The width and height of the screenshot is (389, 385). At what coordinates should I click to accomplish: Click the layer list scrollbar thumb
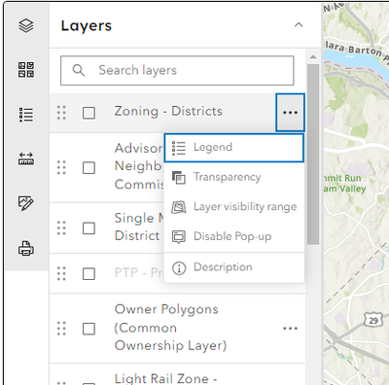coord(313,155)
